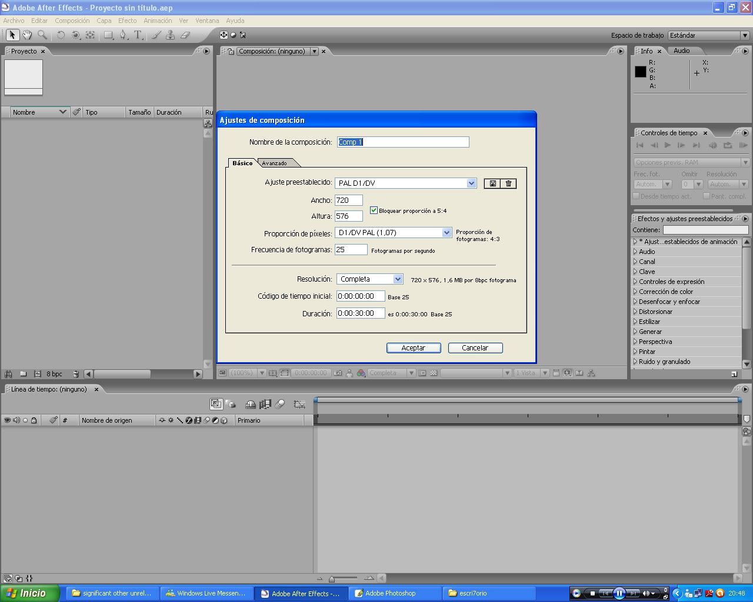Click the frame blending filmstrip icon in timeline
Viewport: 753px width, 602px height.
point(265,404)
